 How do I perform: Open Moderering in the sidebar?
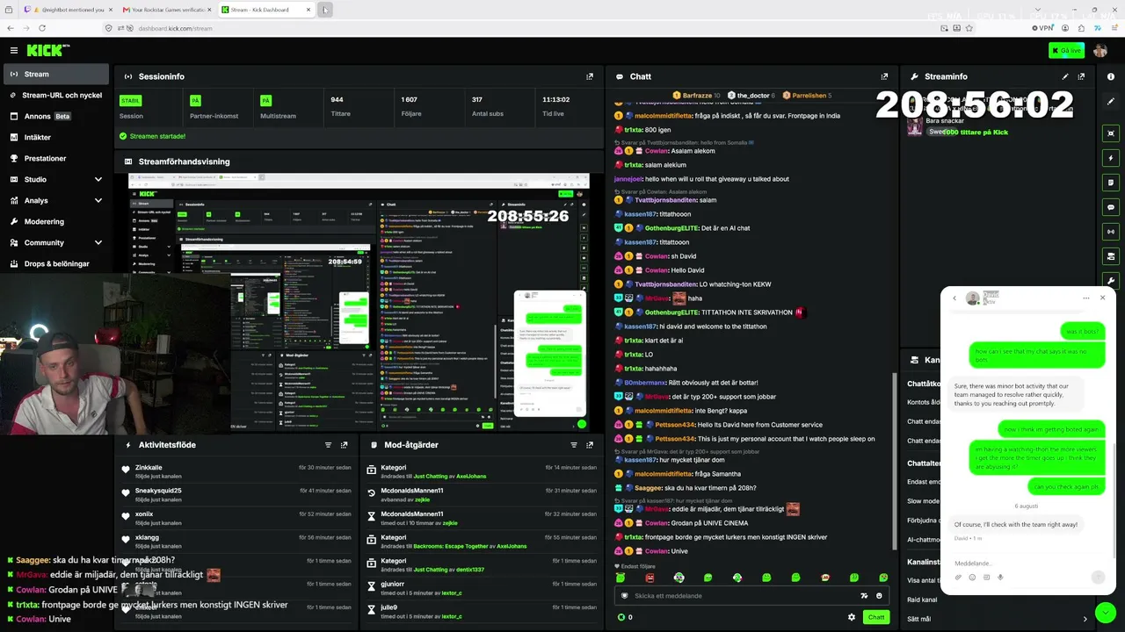[54, 221]
